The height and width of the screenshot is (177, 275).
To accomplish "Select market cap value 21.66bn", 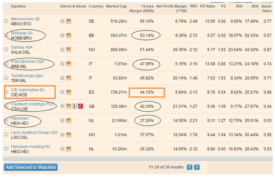I will coord(119,121).
